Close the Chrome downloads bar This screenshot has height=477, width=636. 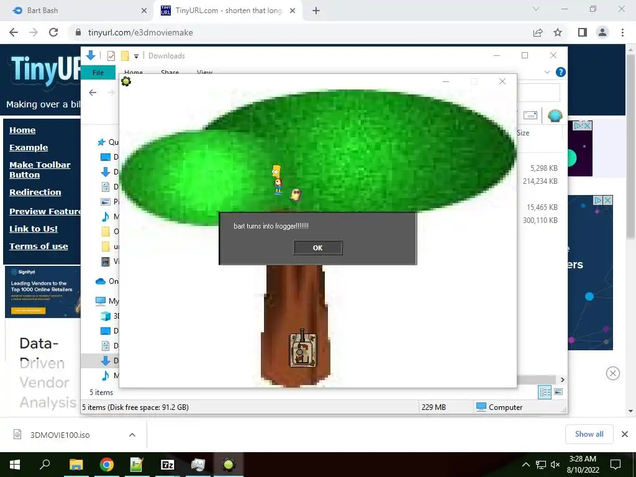625,434
